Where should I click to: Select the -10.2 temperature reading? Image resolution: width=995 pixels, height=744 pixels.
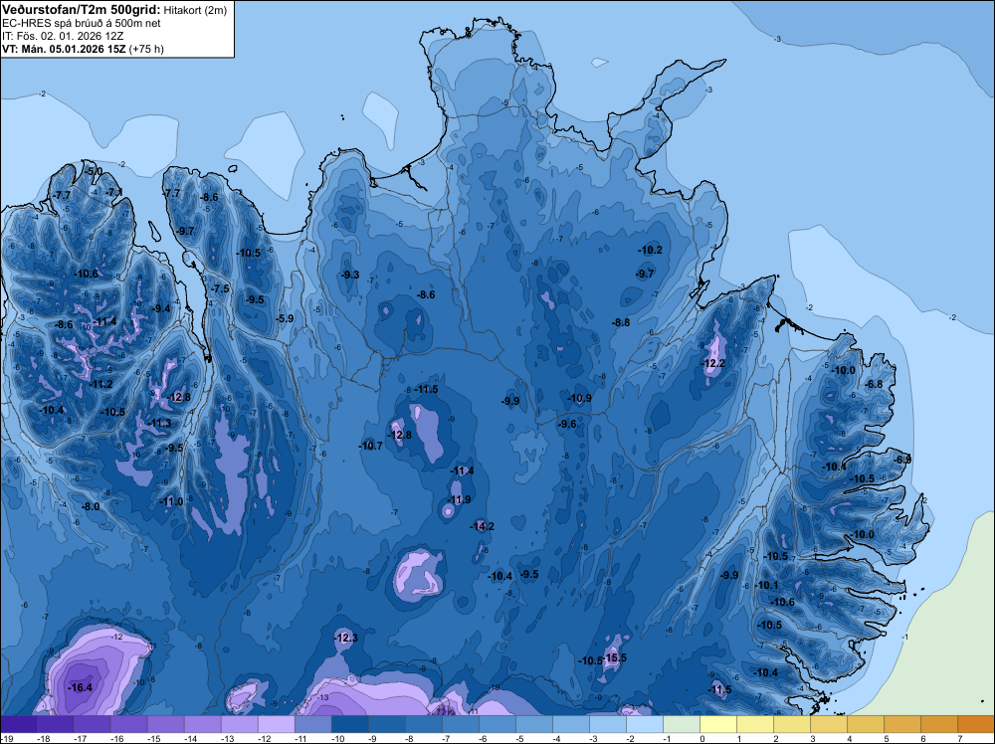(651, 250)
